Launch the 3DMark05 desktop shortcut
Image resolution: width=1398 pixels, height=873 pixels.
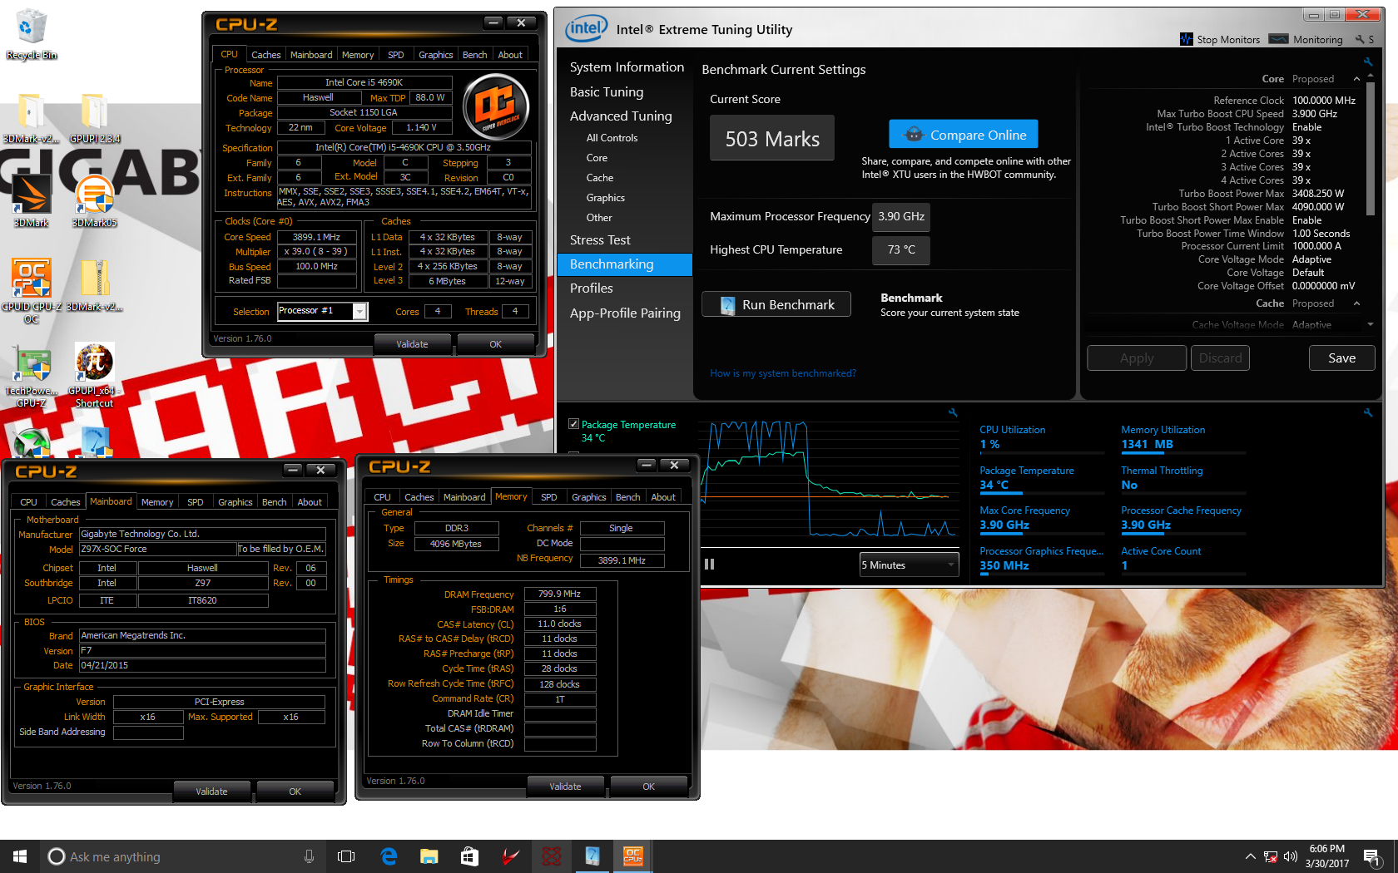click(94, 200)
